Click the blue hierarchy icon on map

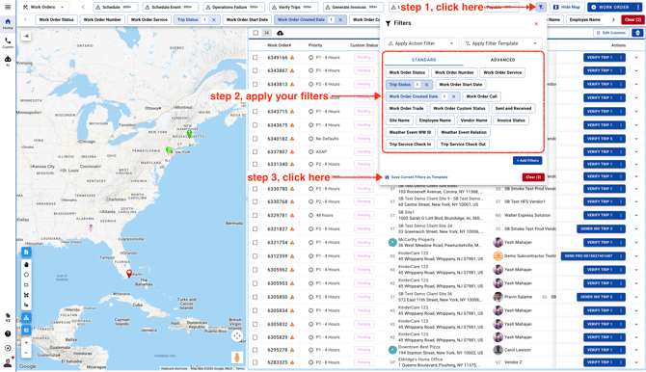(26, 318)
